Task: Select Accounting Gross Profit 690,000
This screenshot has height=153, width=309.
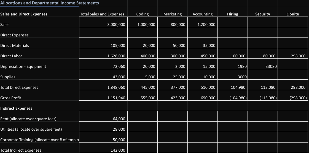Action: [x=203, y=95]
